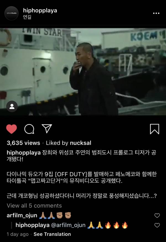Image resolution: width=166 pixels, height=242 pixels.
Task: Open hiphopplaya name in caption
Action: click(x=24, y=153)
